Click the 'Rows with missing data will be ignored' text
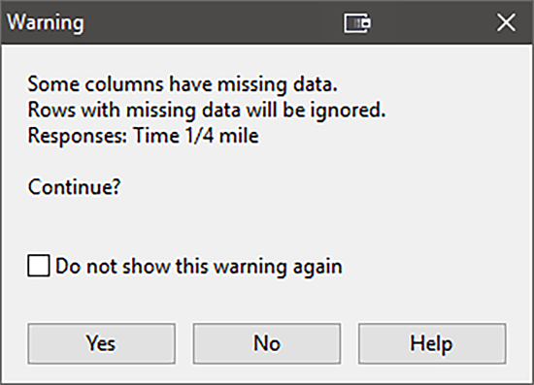Screen dimensions: 534x385 (x=207, y=111)
